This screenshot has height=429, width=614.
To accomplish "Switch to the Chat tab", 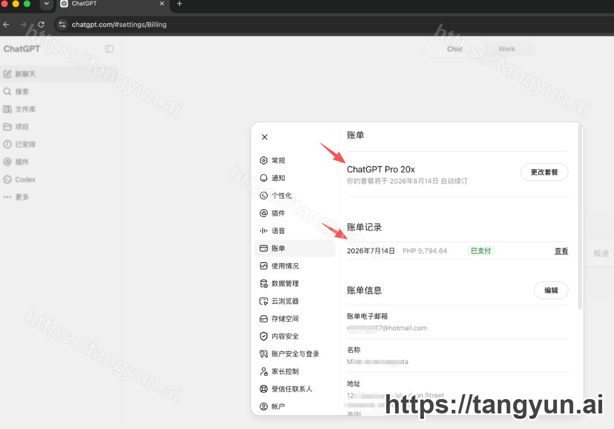I will coord(455,49).
